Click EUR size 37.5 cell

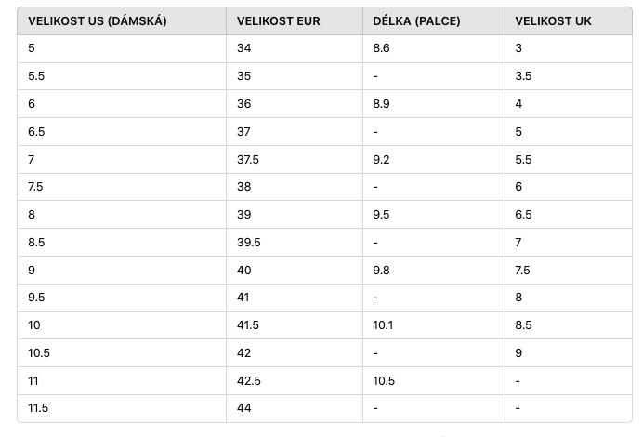pyautogui.click(x=295, y=160)
